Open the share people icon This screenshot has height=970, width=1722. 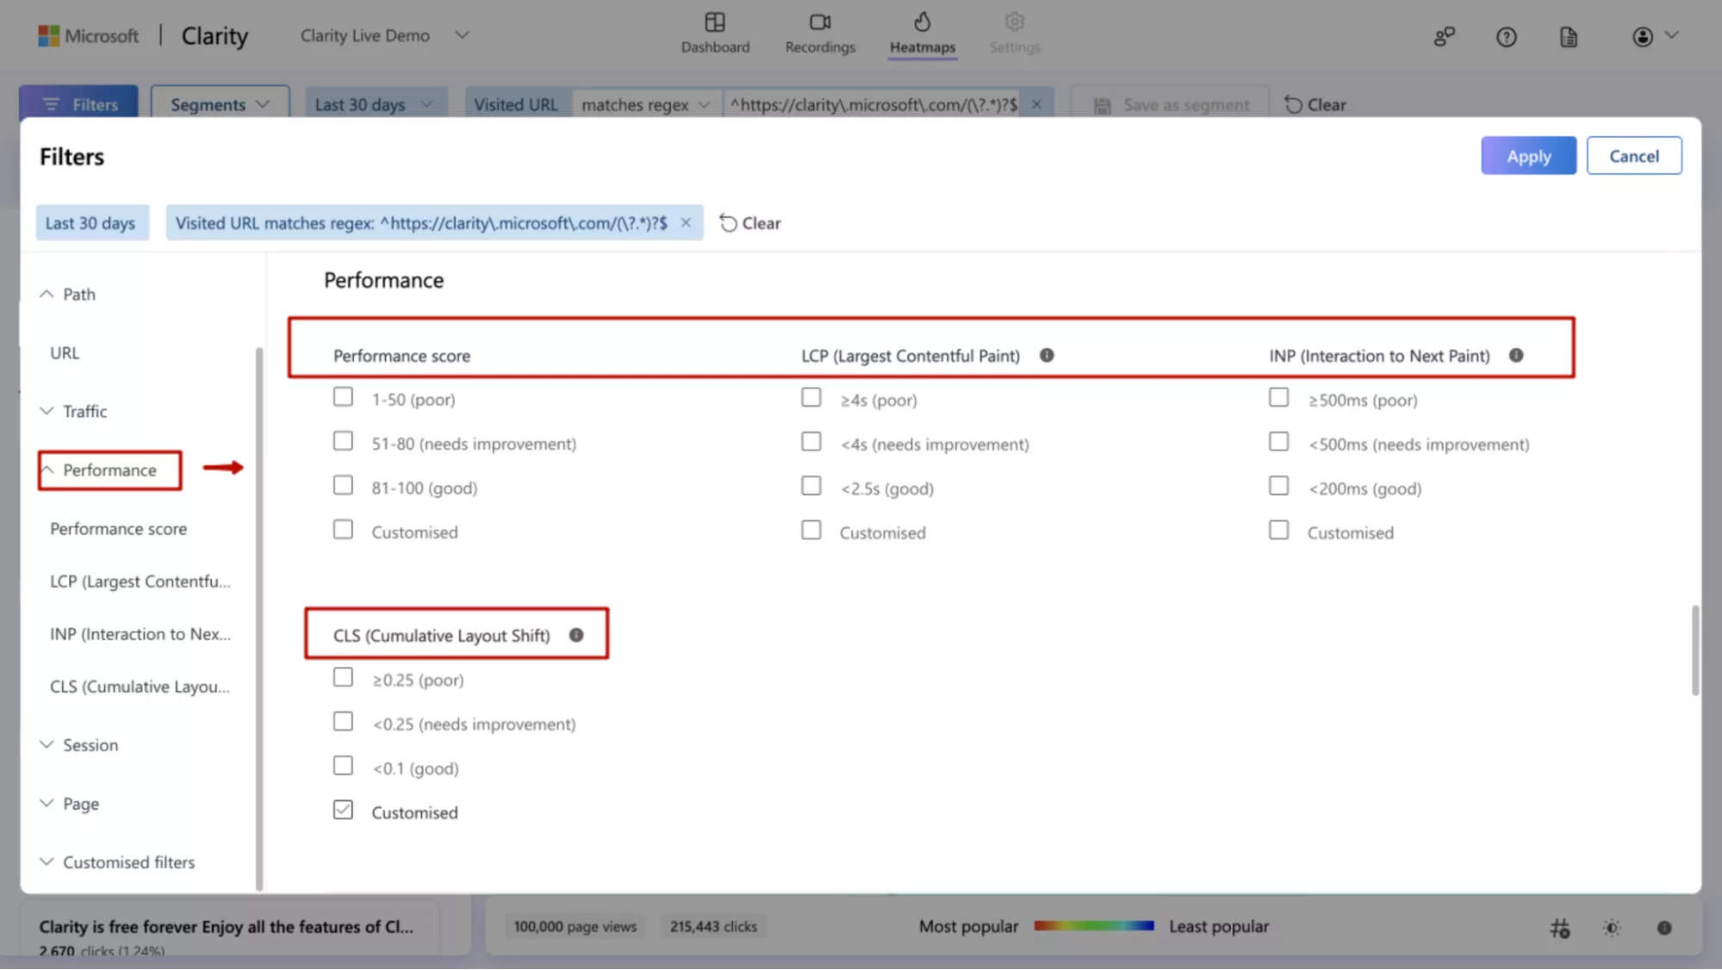(1444, 37)
